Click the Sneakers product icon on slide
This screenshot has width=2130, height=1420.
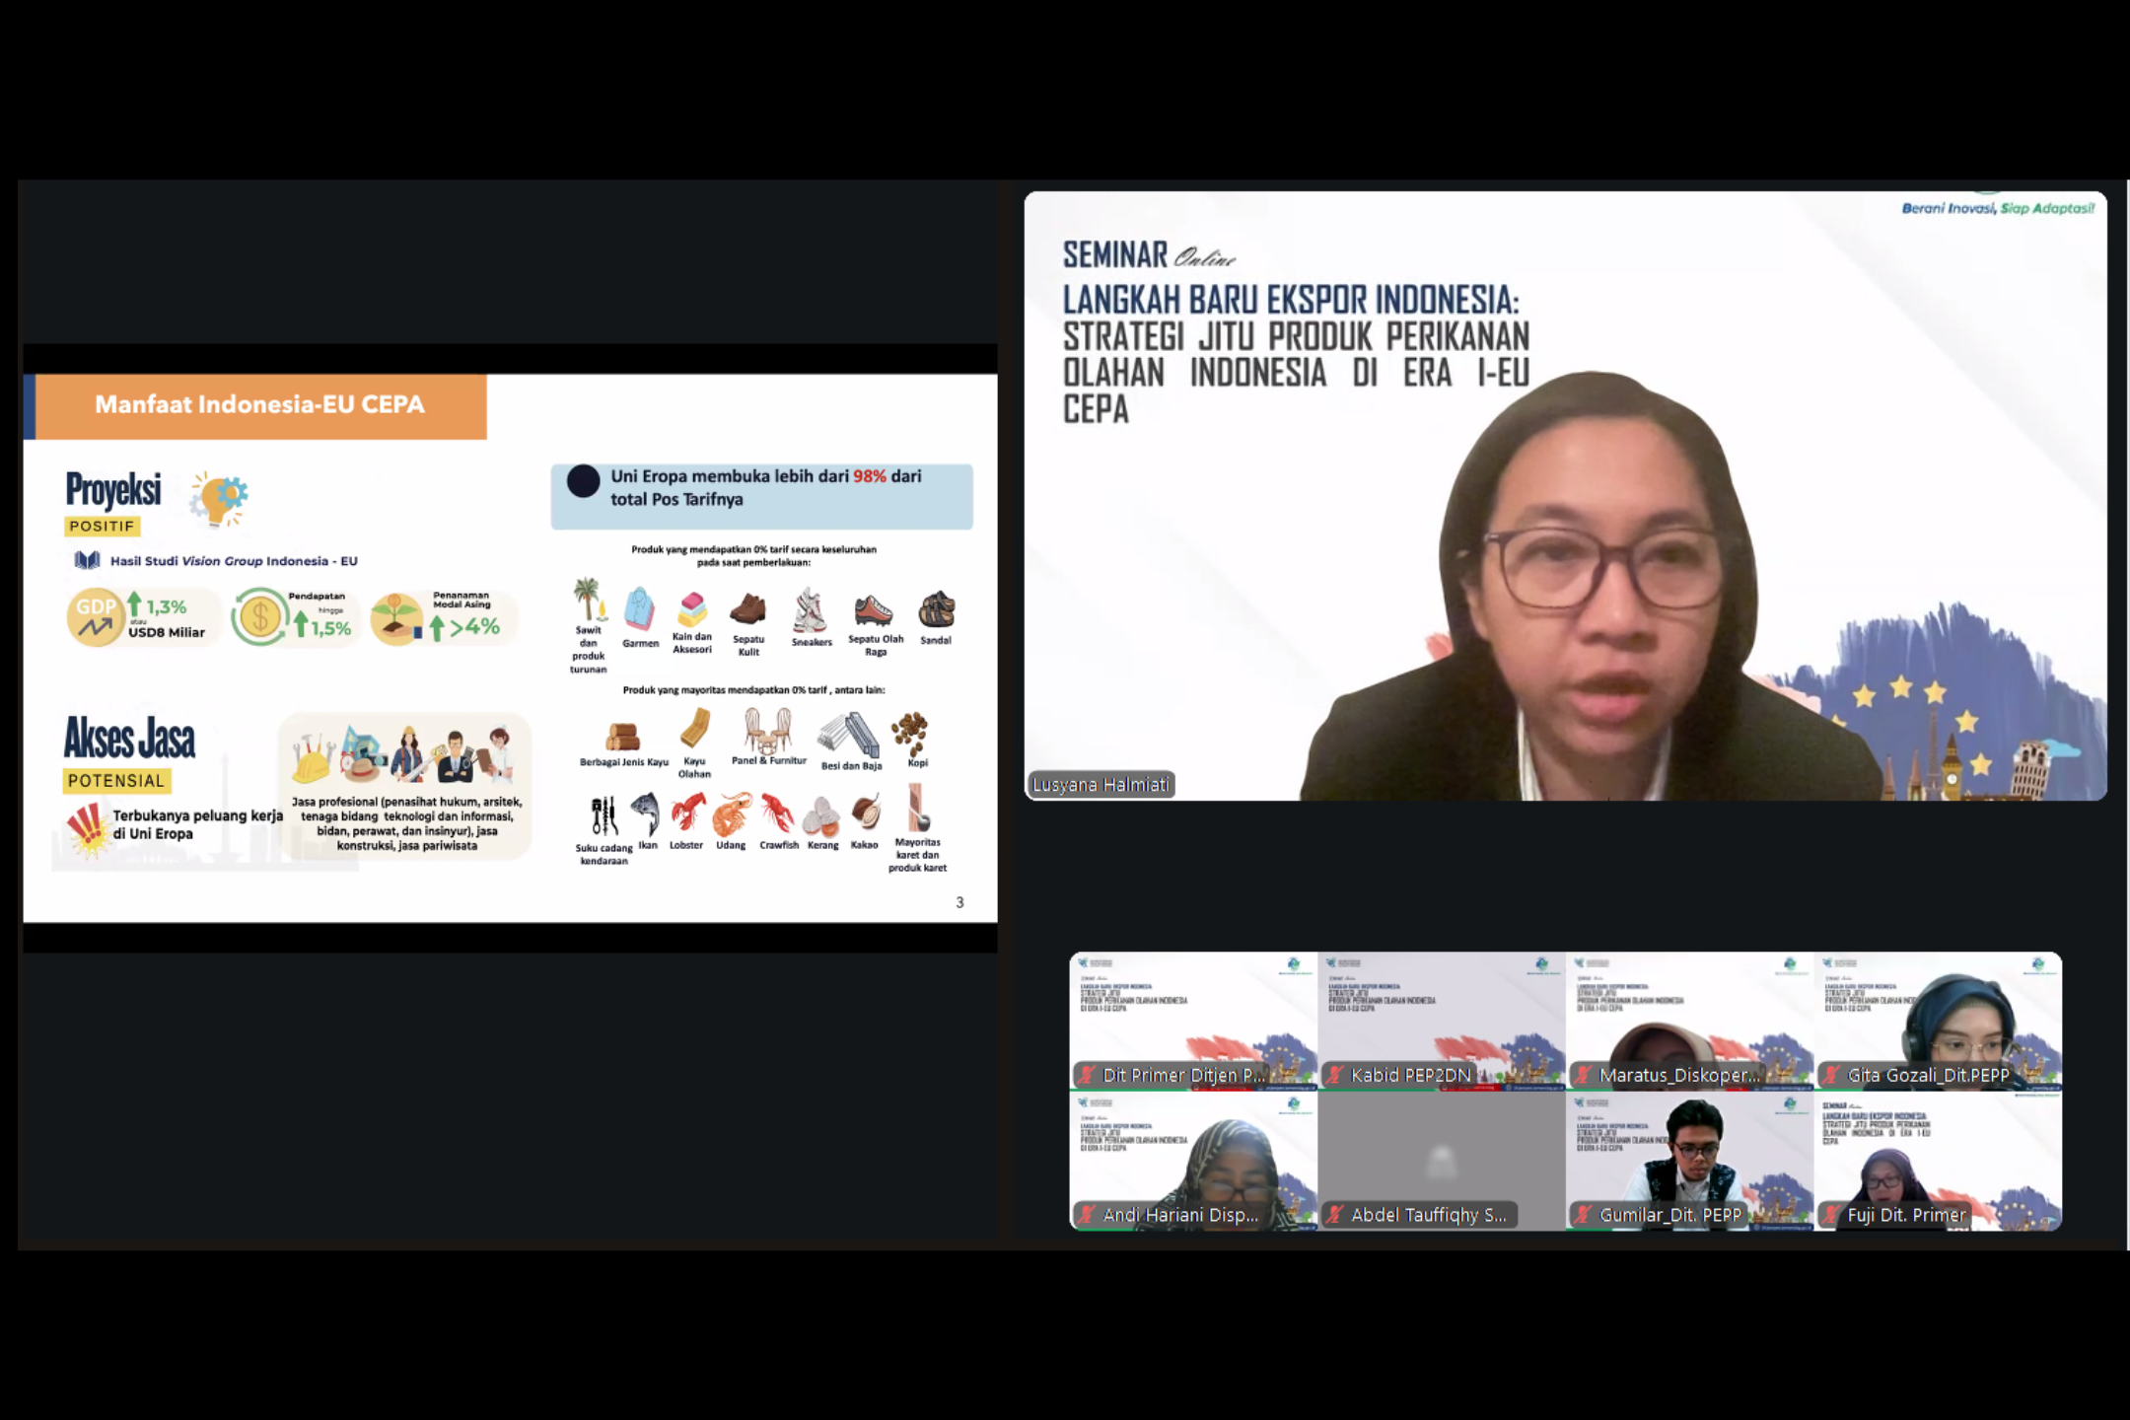[x=810, y=610]
